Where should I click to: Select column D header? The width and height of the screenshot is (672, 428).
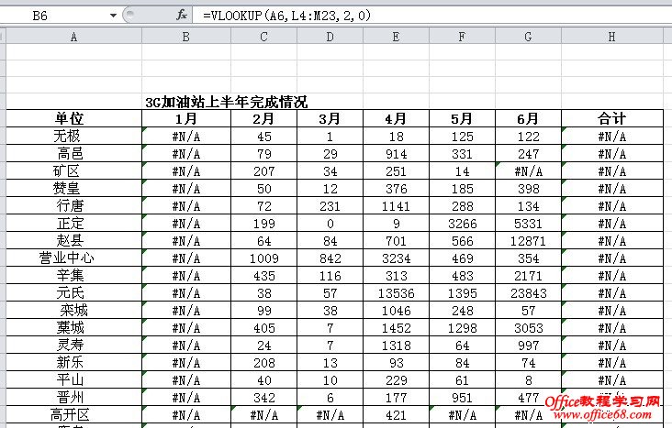coord(330,38)
